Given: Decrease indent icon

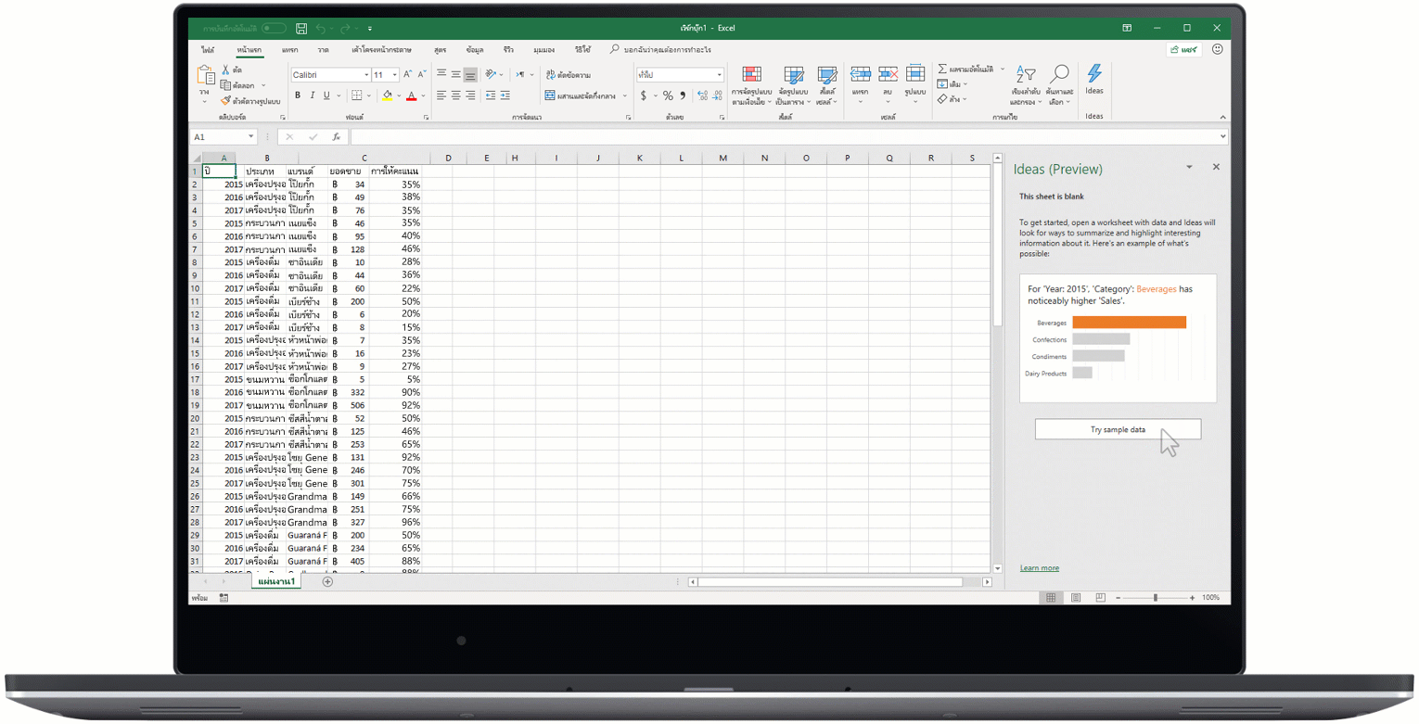Looking at the screenshot, I should point(491,95).
